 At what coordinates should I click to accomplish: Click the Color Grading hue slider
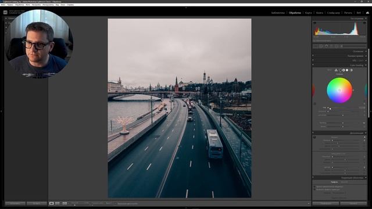[x=343, y=108]
